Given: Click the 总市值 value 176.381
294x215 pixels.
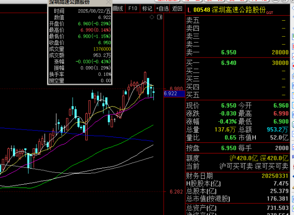Looking at the screenshot, I should pyautogui.click(x=277, y=199).
